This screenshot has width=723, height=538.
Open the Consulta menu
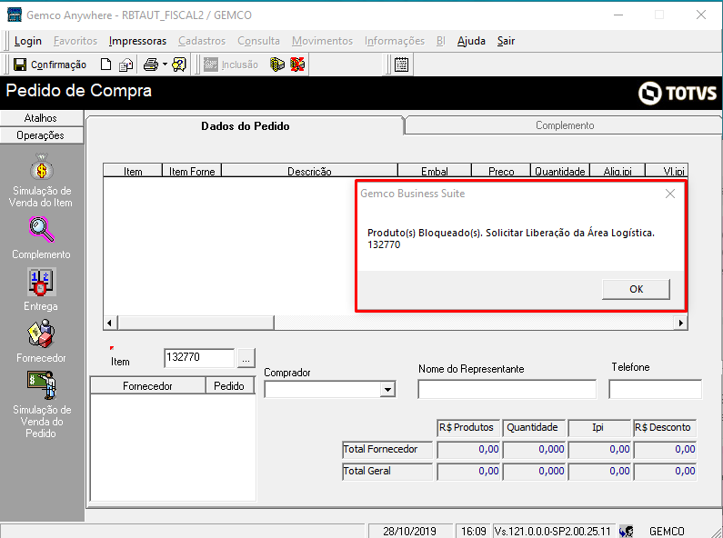(x=258, y=41)
